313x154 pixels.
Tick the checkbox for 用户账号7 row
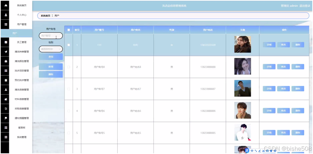69,89
